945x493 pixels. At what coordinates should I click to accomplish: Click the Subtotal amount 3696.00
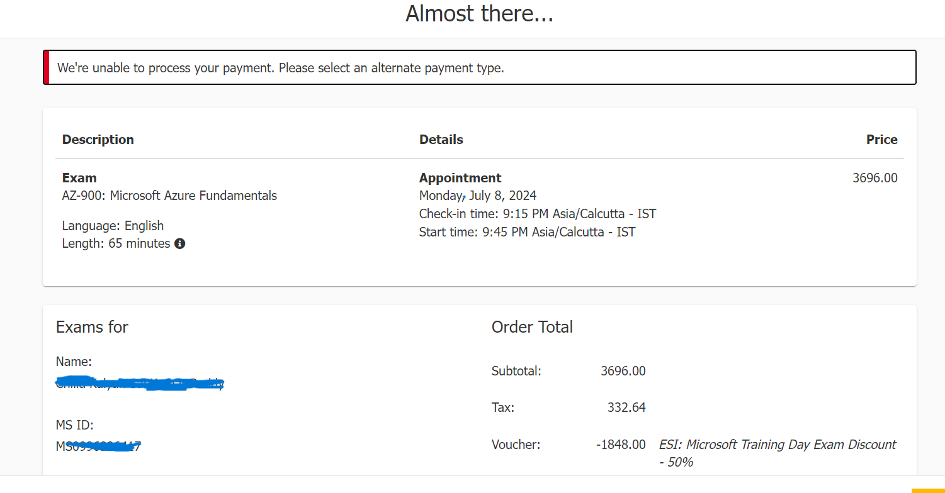pos(623,371)
